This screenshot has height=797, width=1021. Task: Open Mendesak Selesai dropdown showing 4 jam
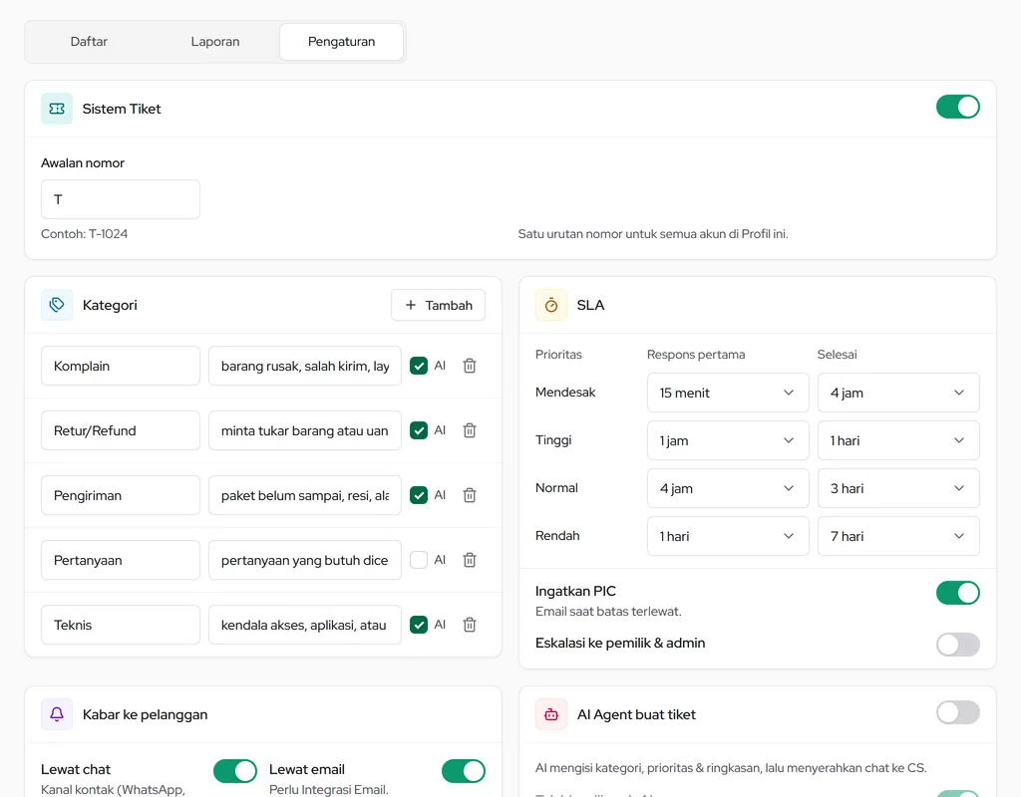click(898, 393)
